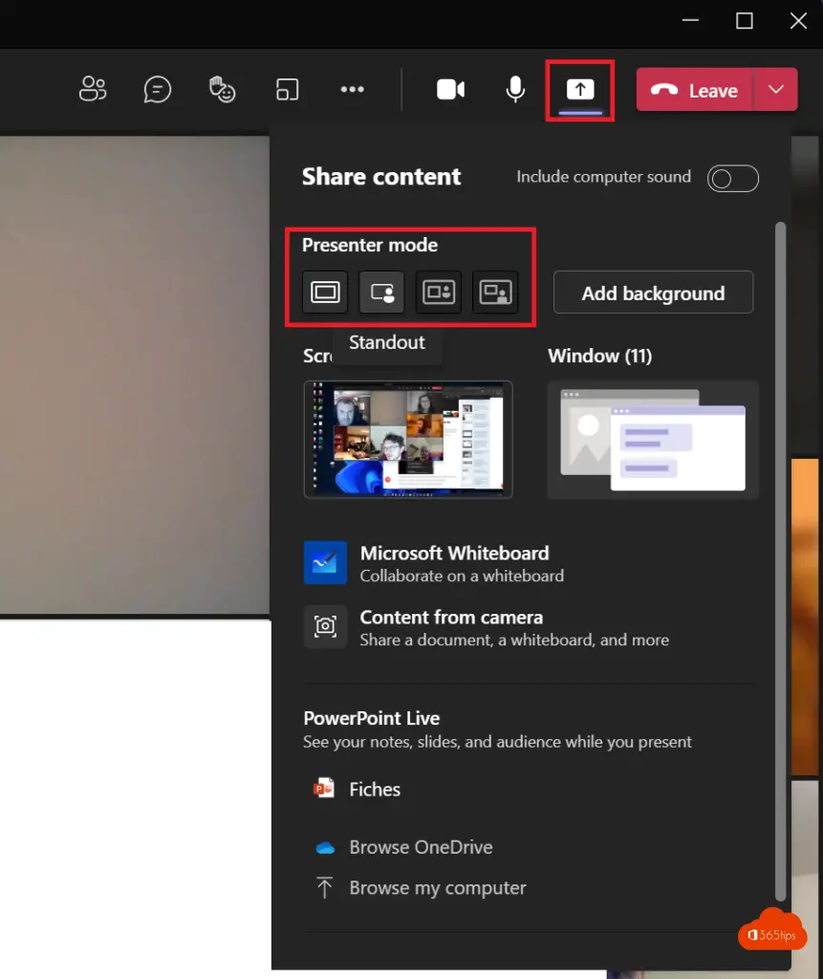Turn off the camera
The width and height of the screenshot is (823, 979).
pos(450,89)
